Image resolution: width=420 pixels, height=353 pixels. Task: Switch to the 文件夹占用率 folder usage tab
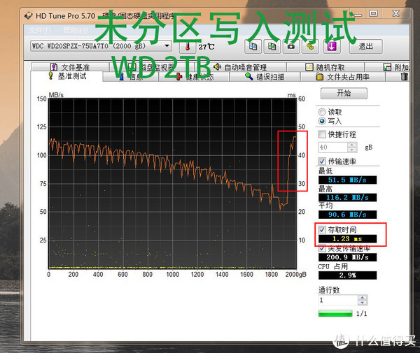(x=342, y=77)
